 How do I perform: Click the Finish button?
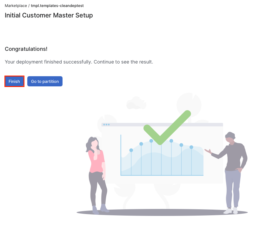coord(14,81)
